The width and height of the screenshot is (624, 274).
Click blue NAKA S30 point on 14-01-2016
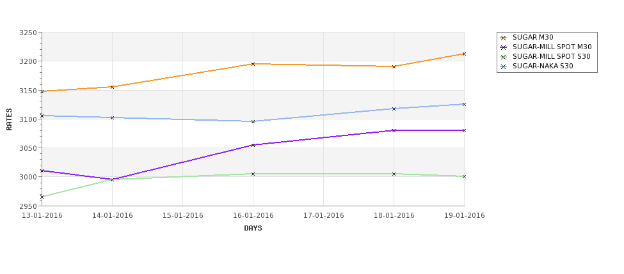(112, 118)
